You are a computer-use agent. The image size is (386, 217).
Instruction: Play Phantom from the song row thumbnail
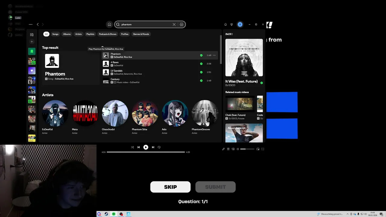(106, 55)
